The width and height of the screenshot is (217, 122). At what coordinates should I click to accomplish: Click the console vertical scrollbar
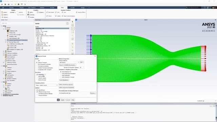216,112
